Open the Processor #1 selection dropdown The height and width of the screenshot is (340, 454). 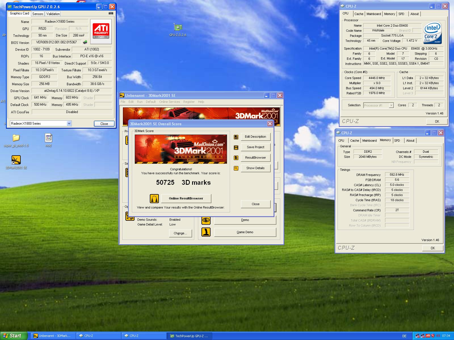coord(391,105)
